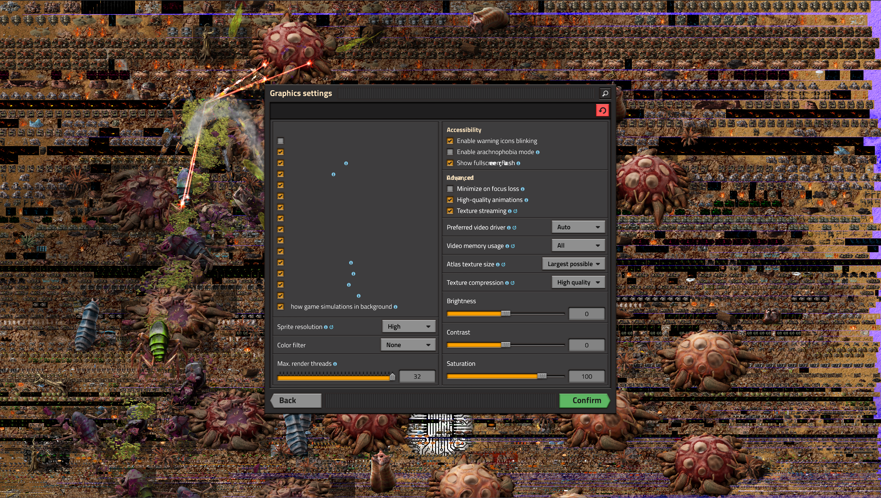
Task: Open info icon for Video memory usage
Action: 507,246
